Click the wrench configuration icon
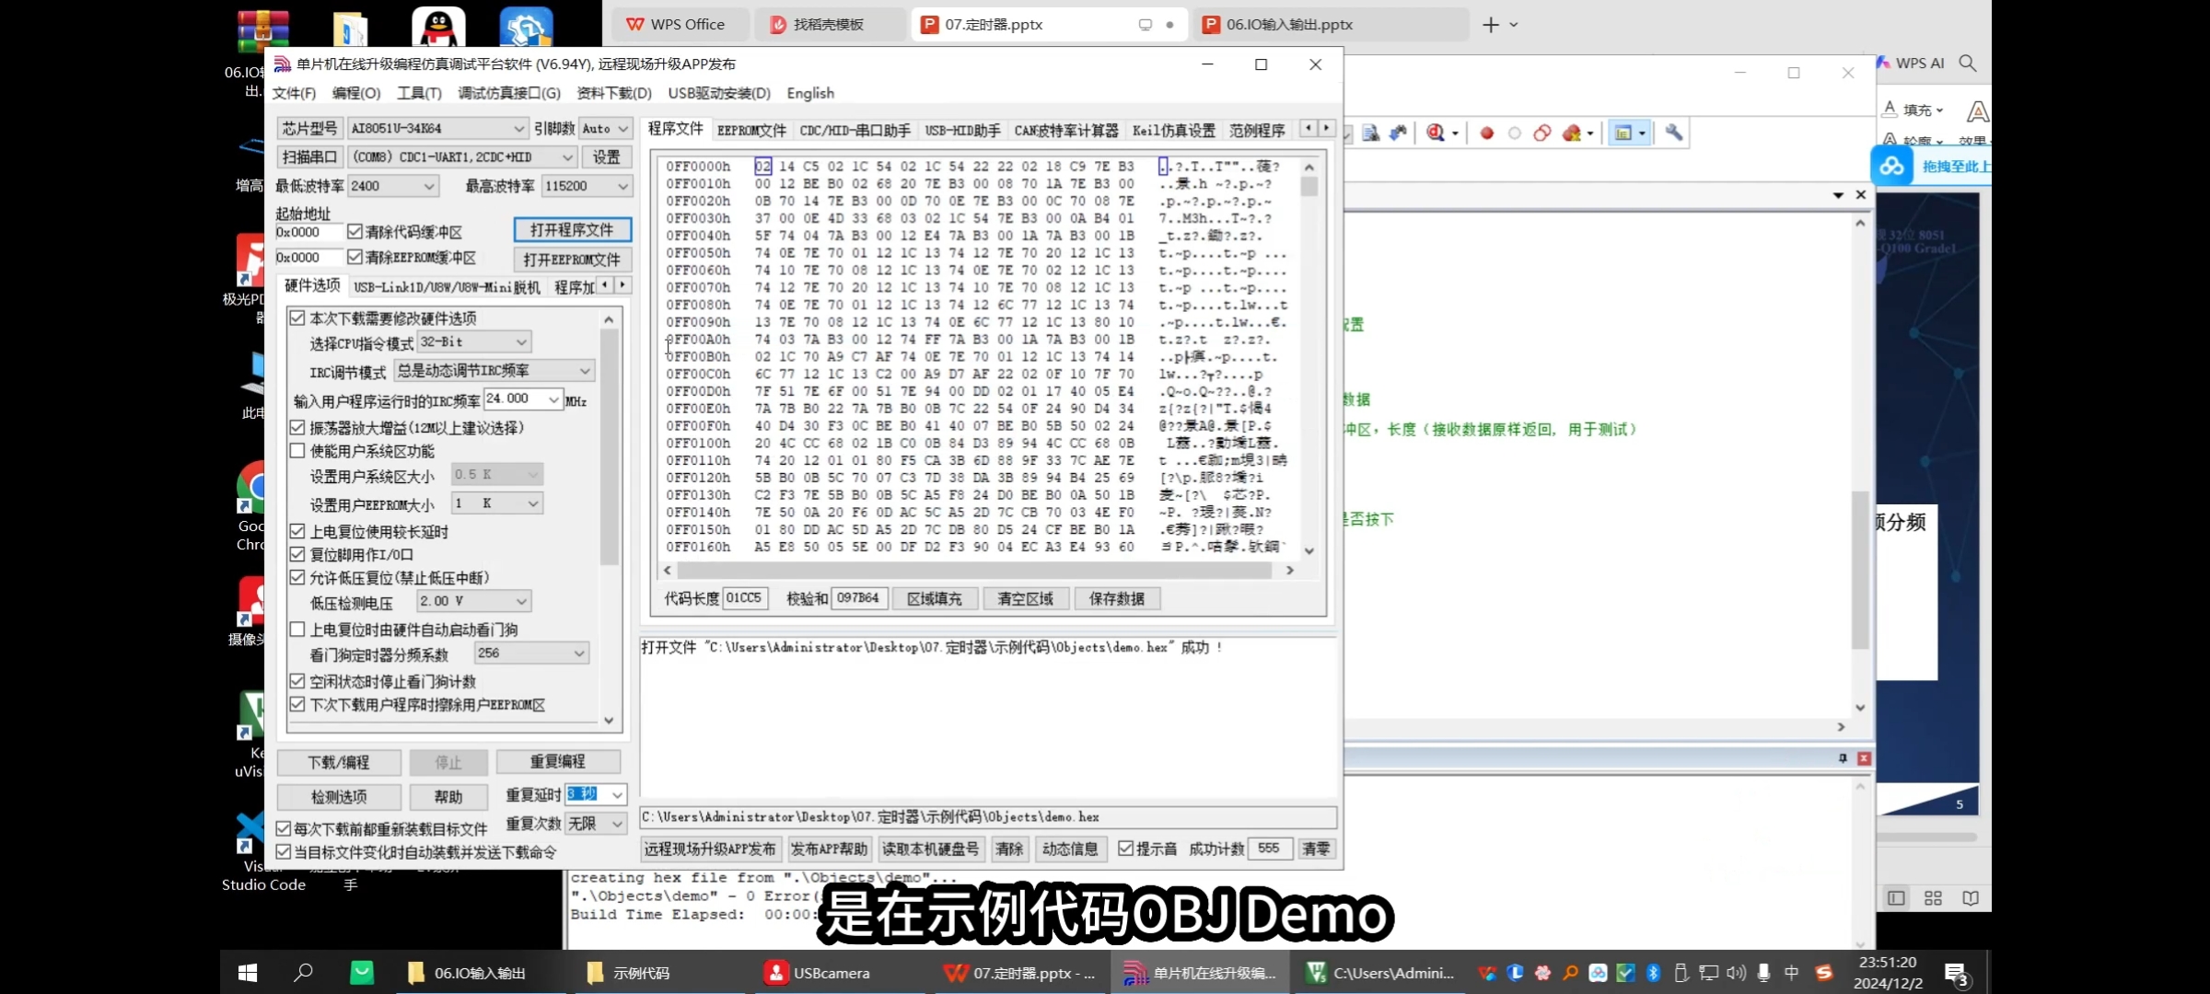Image resolution: width=2210 pixels, height=994 pixels. (1673, 133)
